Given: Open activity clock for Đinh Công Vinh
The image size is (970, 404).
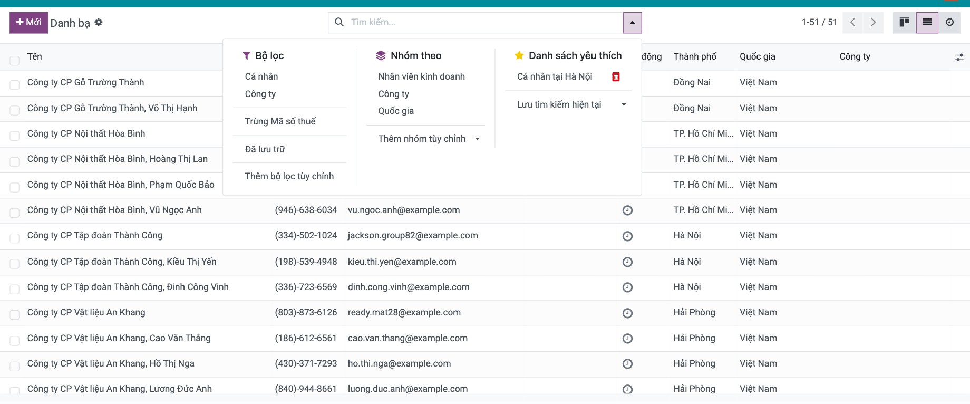Looking at the screenshot, I should (627, 287).
